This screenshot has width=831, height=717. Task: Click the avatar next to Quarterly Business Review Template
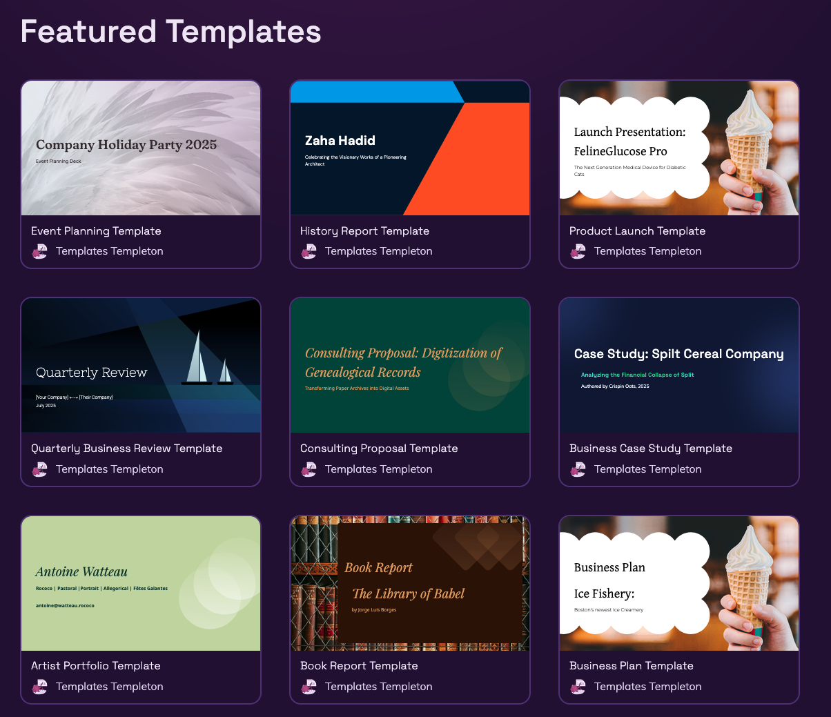(x=39, y=469)
